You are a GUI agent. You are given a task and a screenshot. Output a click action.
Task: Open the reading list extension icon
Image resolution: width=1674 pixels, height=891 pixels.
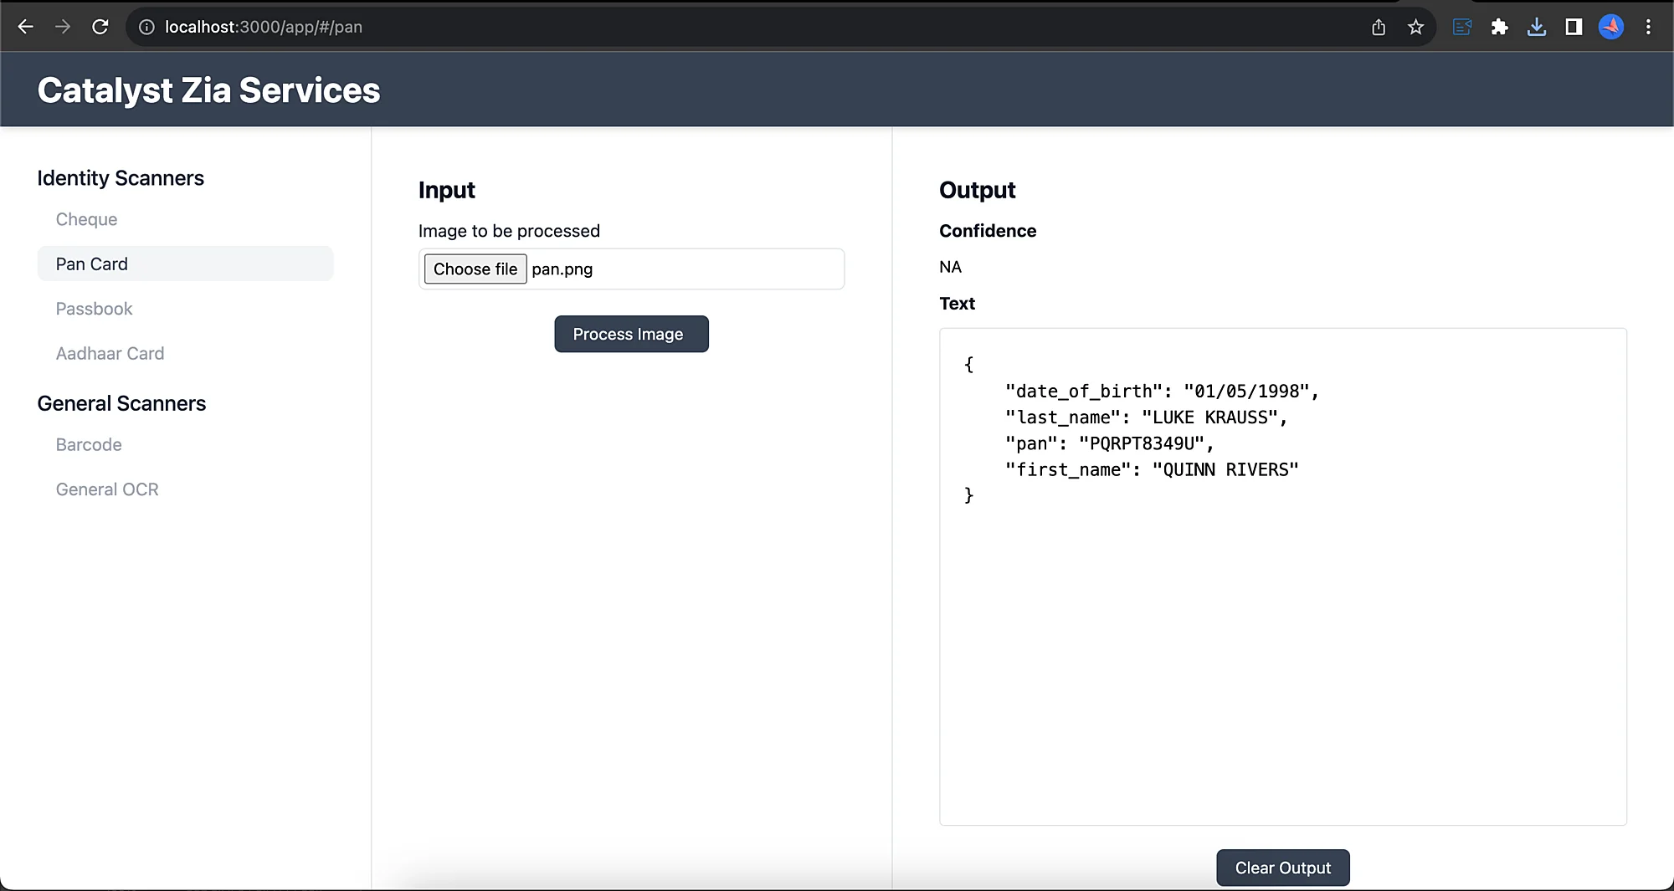[1462, 27]
